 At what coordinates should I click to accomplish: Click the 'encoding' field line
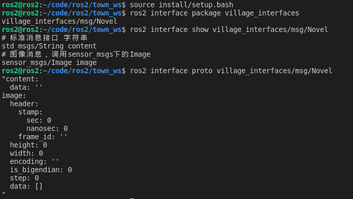click(35, 161)
